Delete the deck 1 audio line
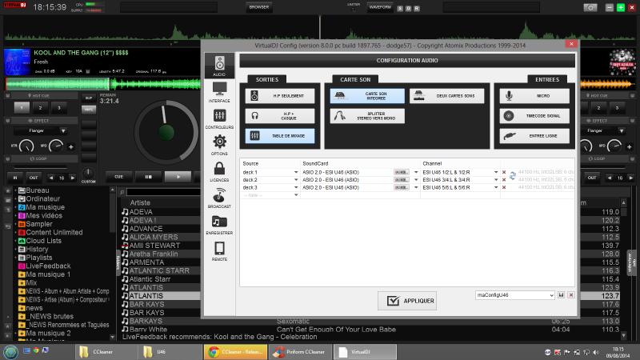Image resolution: width=640 pixels, height=360 pixels. (x=504, y=173)
